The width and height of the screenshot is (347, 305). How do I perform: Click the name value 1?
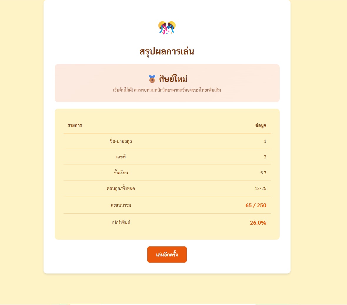pyautogui.click(x=265, y=141)
